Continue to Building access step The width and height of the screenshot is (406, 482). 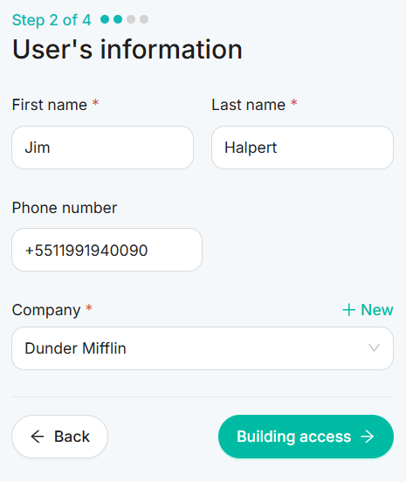tap(306, 437)
